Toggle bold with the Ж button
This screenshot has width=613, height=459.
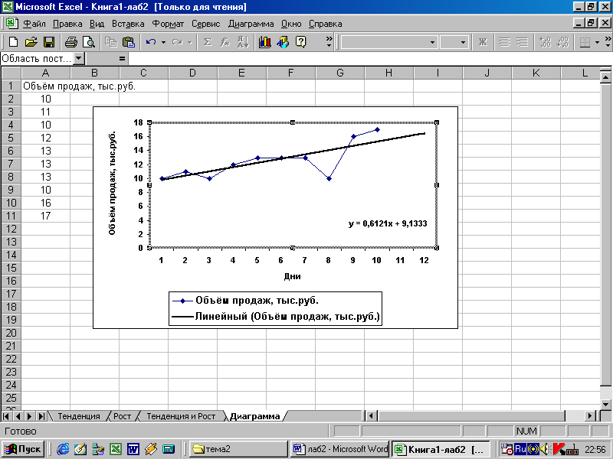click(483, 42)
